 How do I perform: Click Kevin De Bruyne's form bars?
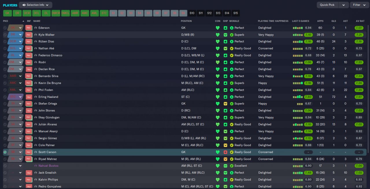click(x=298, y=83)
